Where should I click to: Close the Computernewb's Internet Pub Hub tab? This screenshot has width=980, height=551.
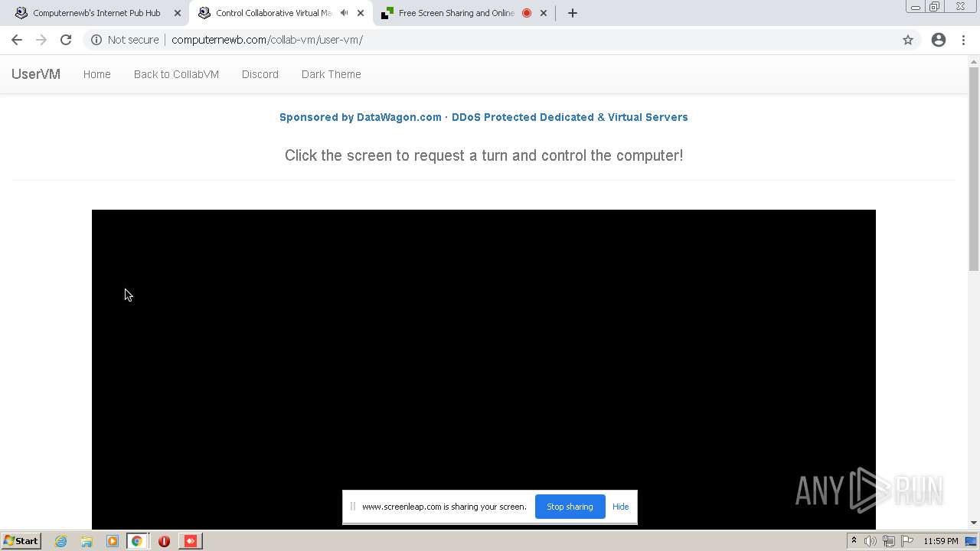point(178,13)
